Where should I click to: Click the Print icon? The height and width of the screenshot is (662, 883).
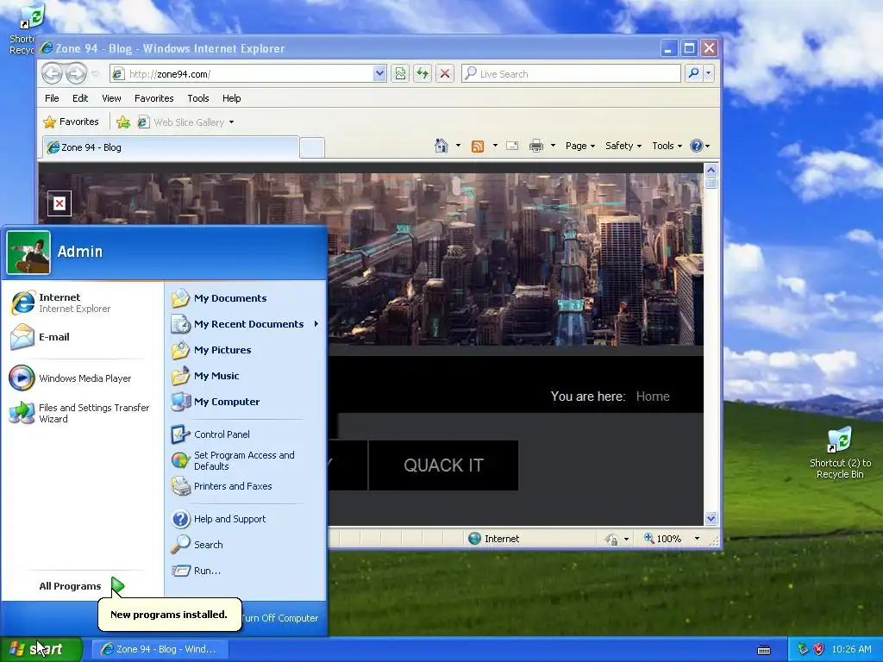[x=536, y=146]
